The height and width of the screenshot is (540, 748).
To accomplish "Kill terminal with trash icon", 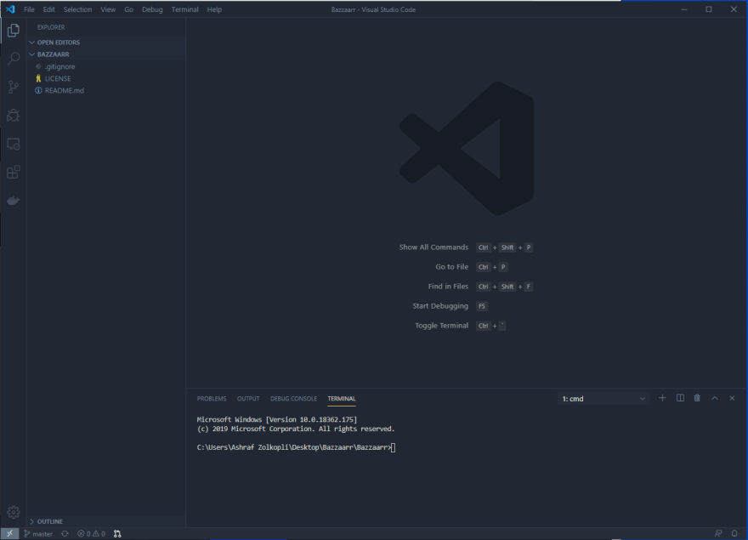I will [x=697, y=398].
